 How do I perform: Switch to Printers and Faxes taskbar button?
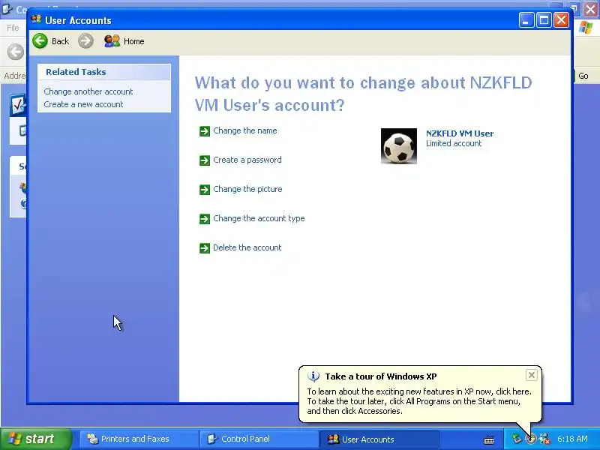click(x=138, y=439)
